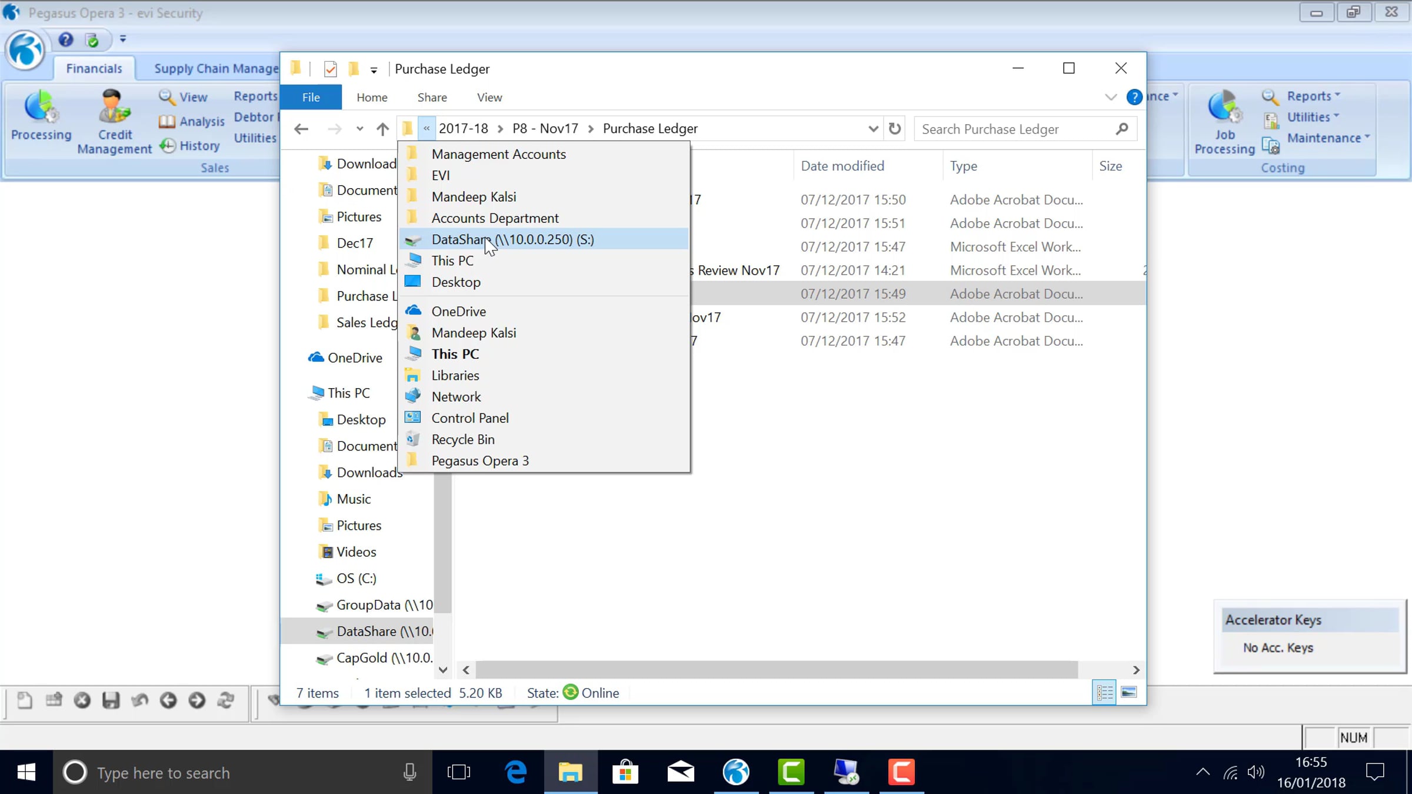This screenshot has width=1412, height=794.
Task: Expand the 2017-18 breadcrumb arrow
Action: pyautogui.click(x=500, y=129)
